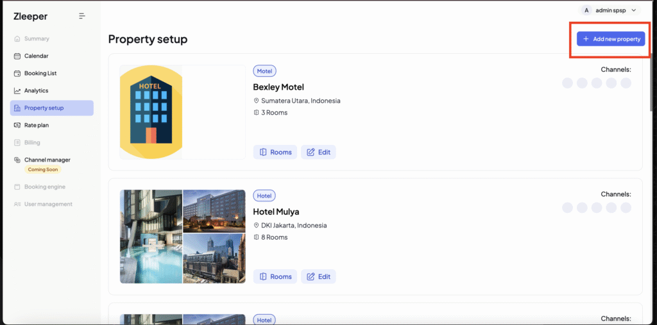
Task: Click the Hotel Mulya pool photo
Action: 151,237
